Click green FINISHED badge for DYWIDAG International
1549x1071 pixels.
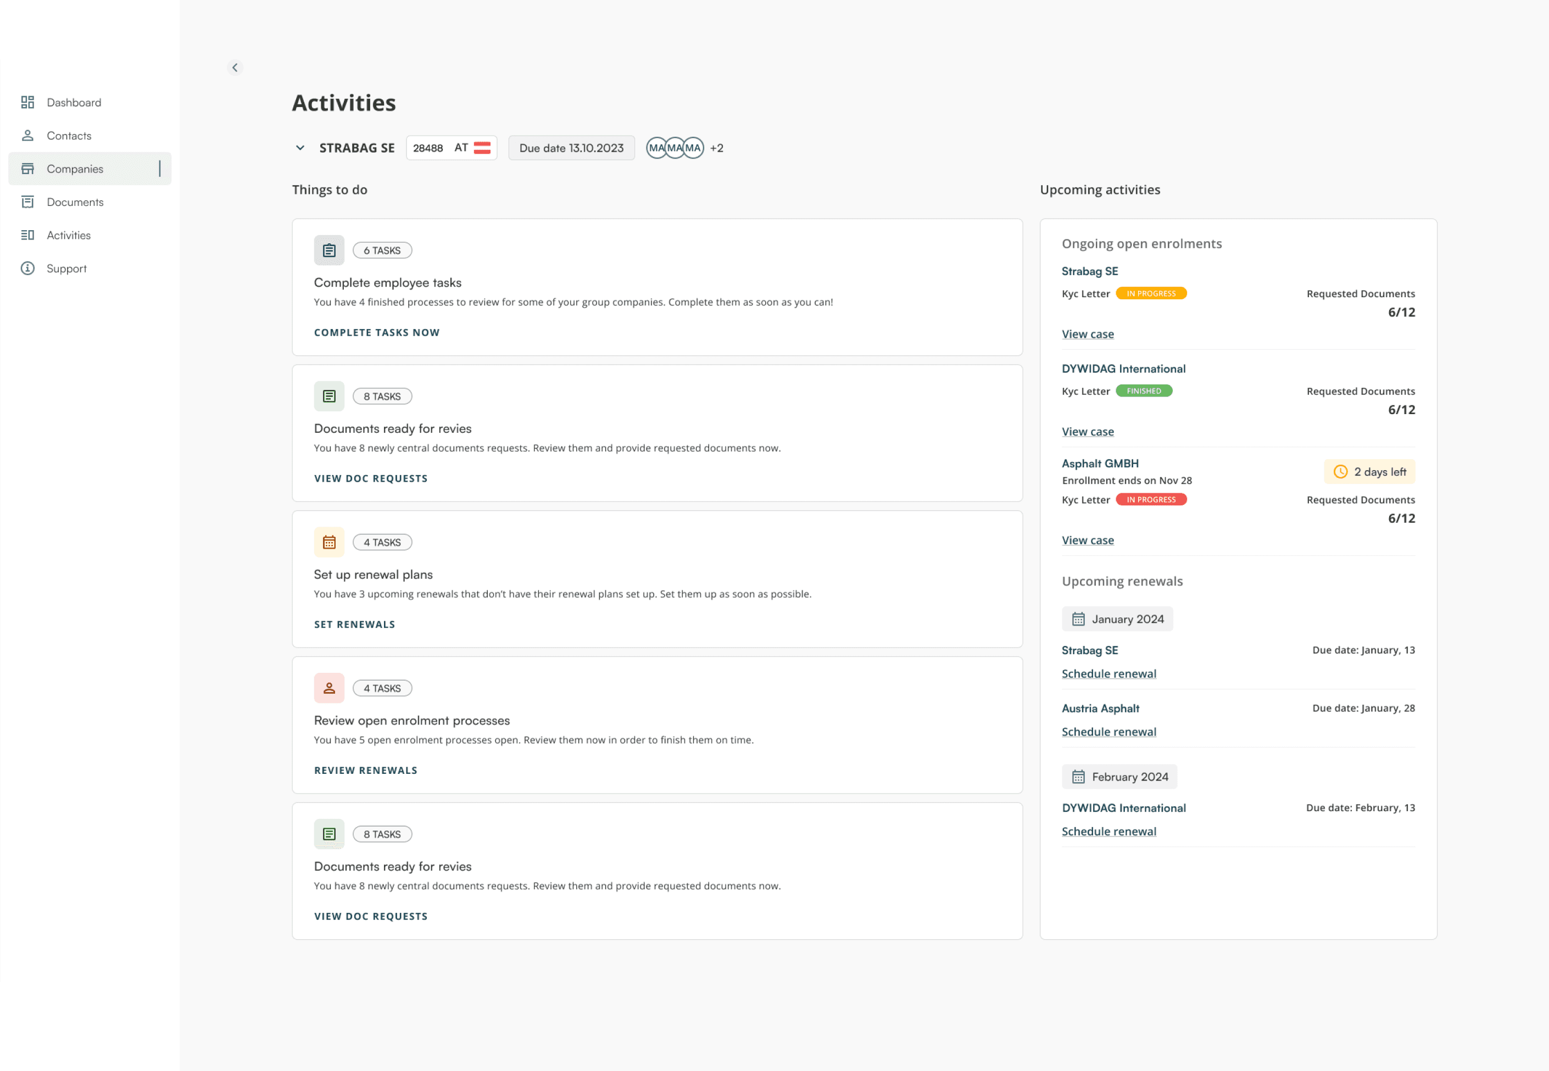1144,391
